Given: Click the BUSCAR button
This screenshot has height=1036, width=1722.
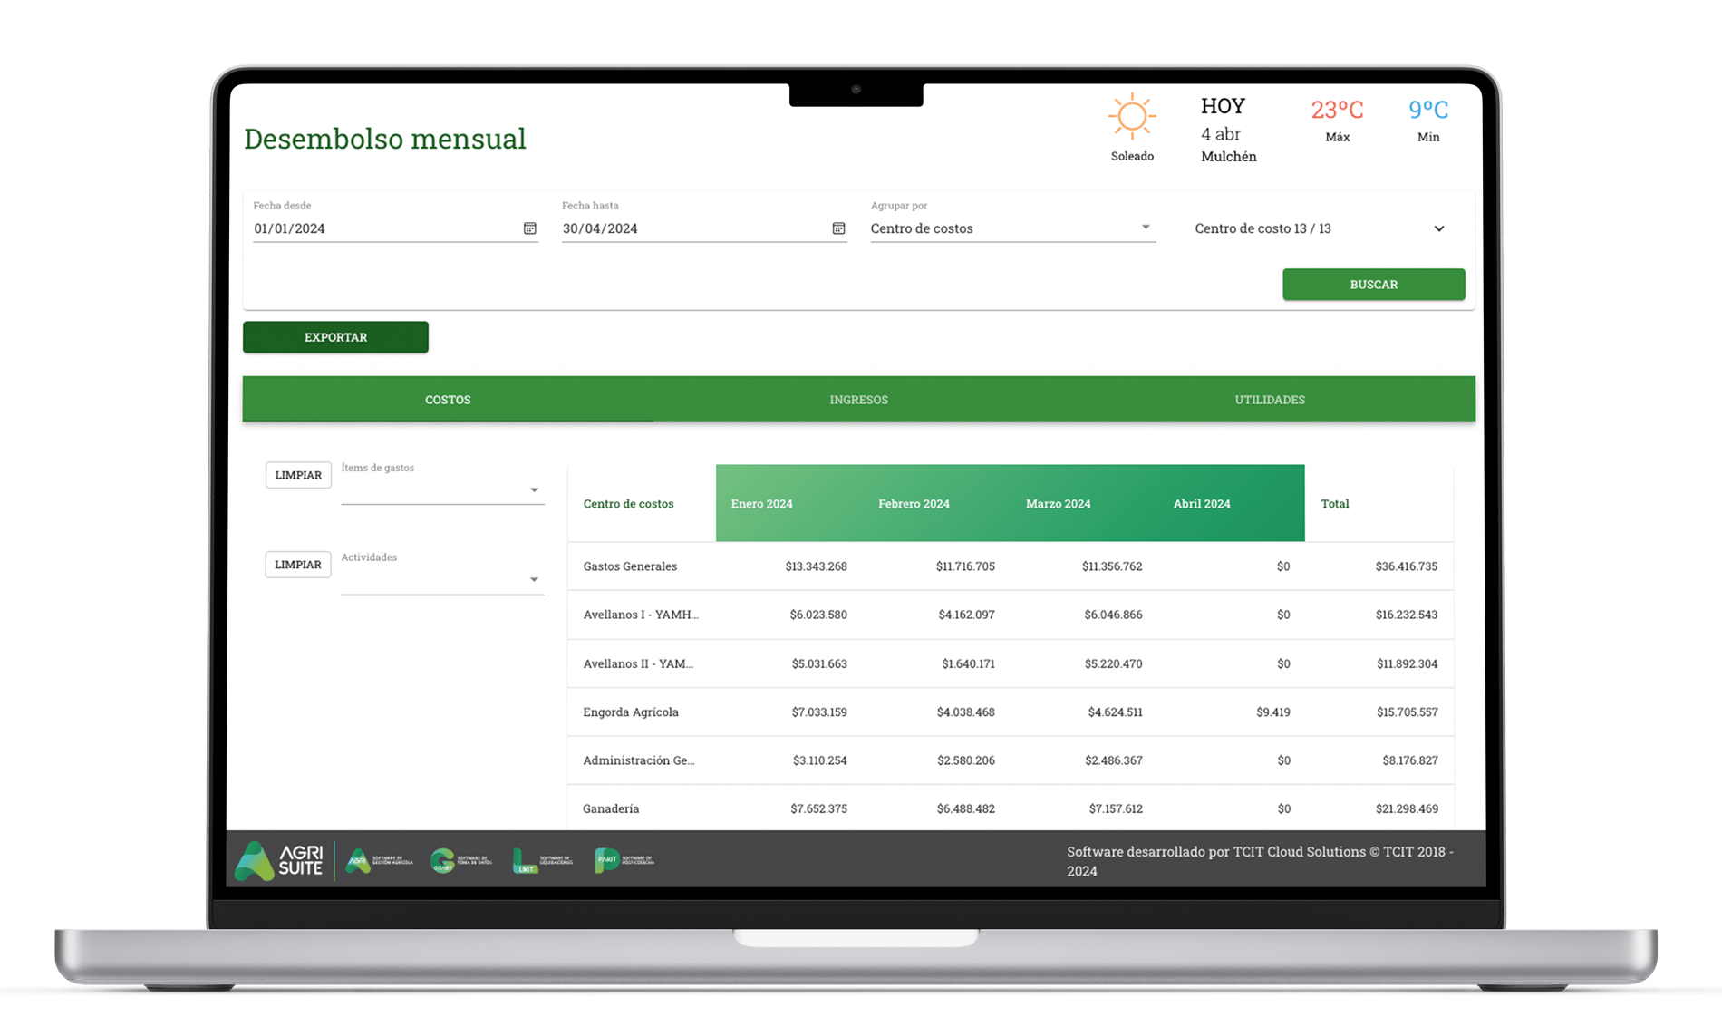Looking at the screenshot, I should click(x=1373, y=285).
